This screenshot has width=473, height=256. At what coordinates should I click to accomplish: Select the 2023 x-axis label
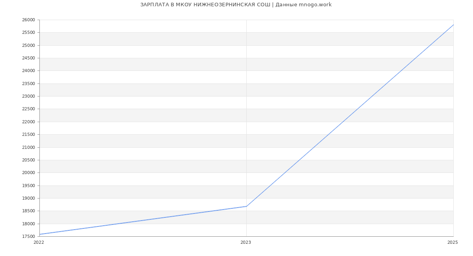(x=246, y=243)
